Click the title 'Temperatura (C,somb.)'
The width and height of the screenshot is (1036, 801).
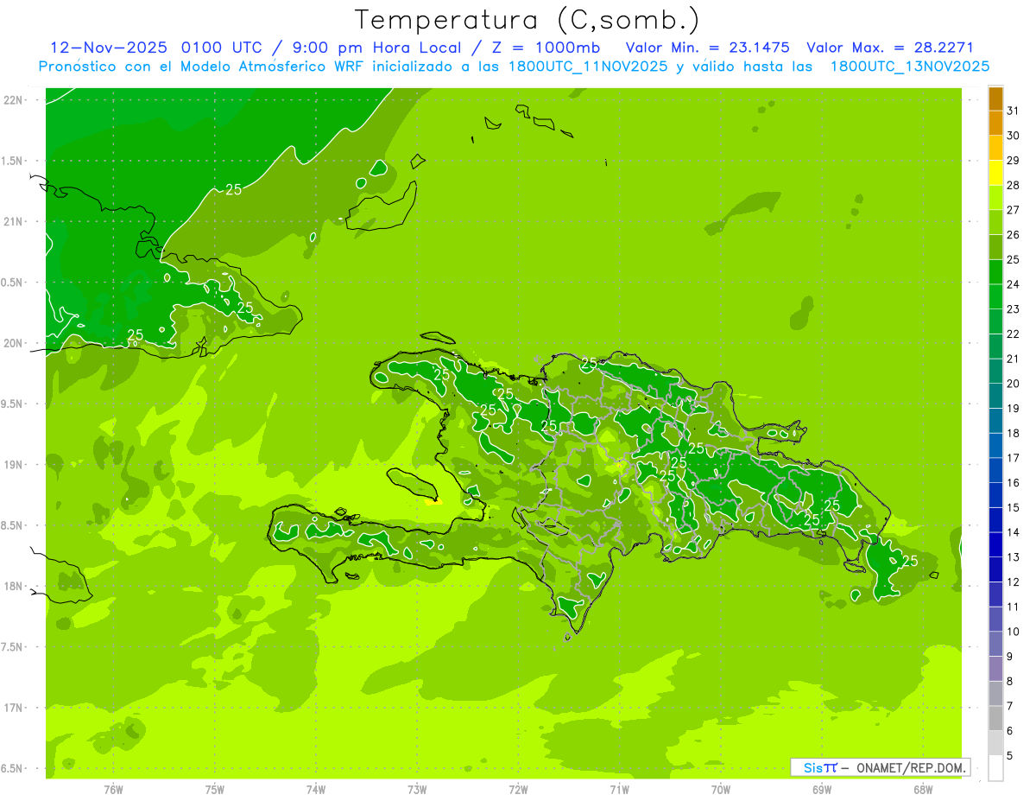coord(527,20)
